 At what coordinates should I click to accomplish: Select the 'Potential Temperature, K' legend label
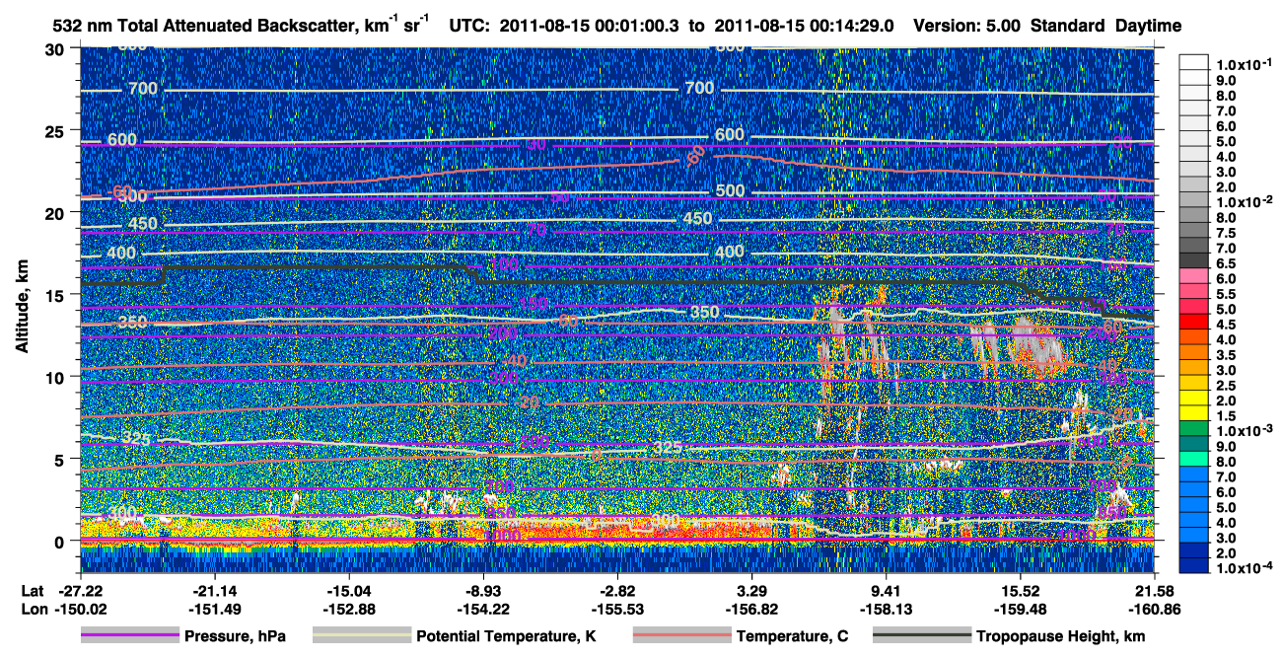(x=506, y=637)
